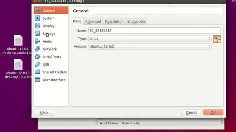Choose Shared Folders label in sidebar
236x132 pixels.
click(55, 72)
